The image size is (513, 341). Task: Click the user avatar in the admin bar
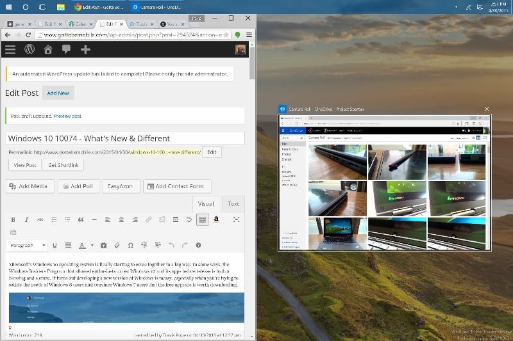pos(240,49)
